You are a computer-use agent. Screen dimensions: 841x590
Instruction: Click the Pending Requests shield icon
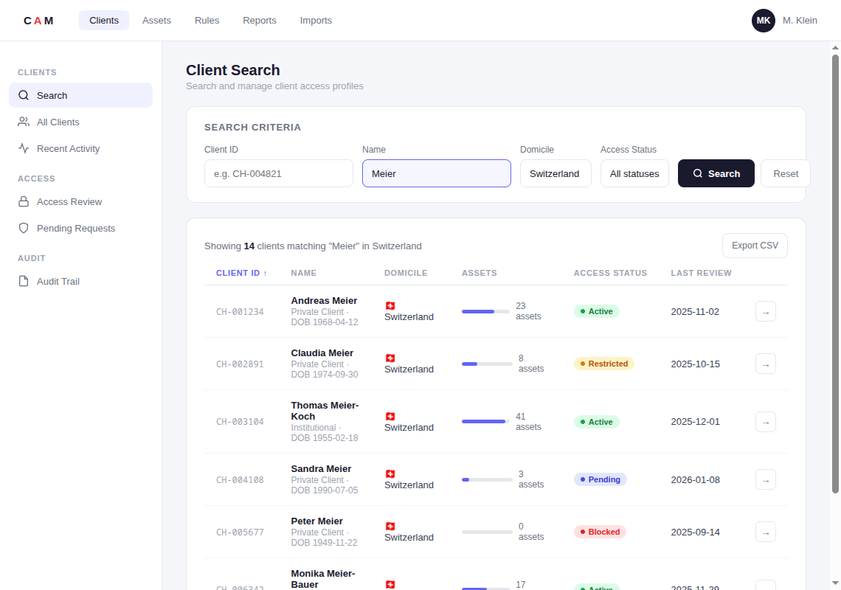pyautogui.click(x=24, y=228)
